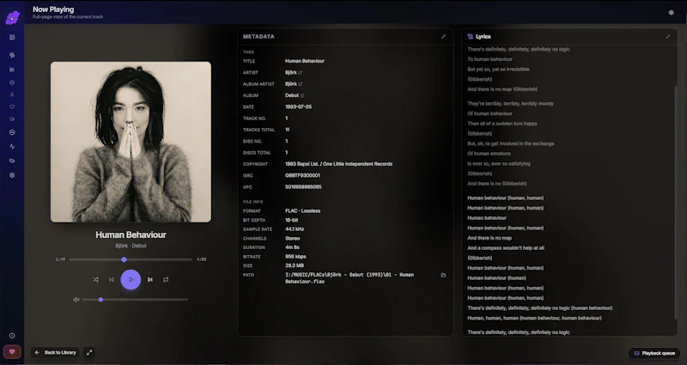687x365 pixels.
Task: Click lyric 'Is ever so, ever so satisfying'
Action: [499, 164]
